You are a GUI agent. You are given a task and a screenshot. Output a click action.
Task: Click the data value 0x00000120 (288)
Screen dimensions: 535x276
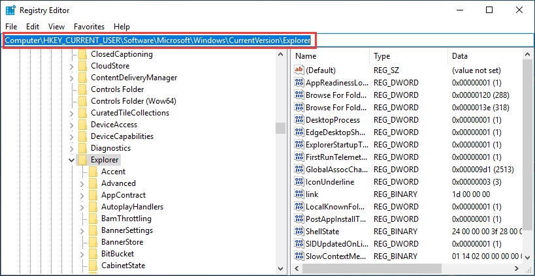pyautogui.click(x=480, y=95)
